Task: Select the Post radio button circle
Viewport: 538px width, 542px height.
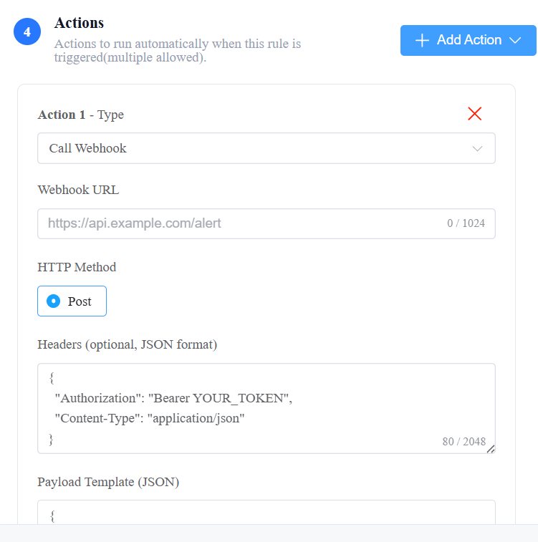Action: pos(54,301)
